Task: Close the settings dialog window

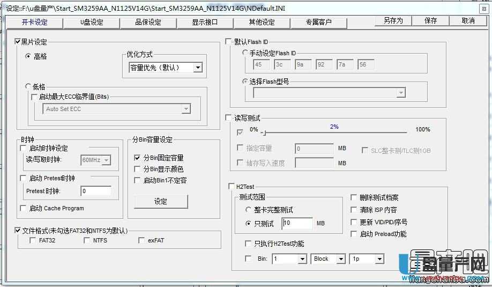Action: click(483, 9)
